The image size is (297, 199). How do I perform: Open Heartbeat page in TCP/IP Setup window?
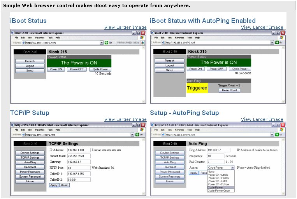point(30,167)
